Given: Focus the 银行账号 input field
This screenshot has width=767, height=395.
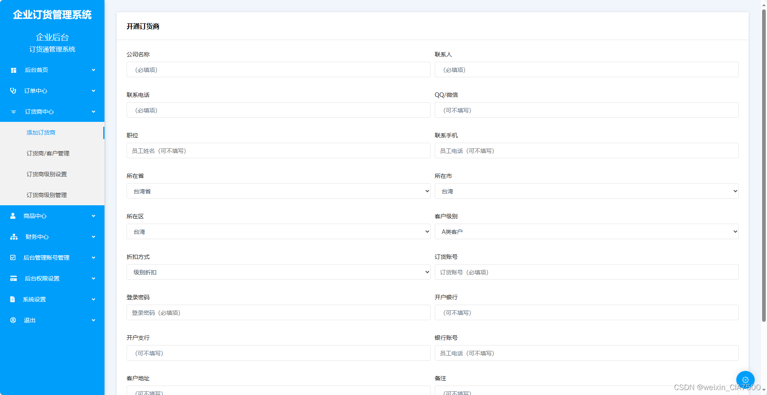Looking at the screenshot, I should [x=587, y=353].
